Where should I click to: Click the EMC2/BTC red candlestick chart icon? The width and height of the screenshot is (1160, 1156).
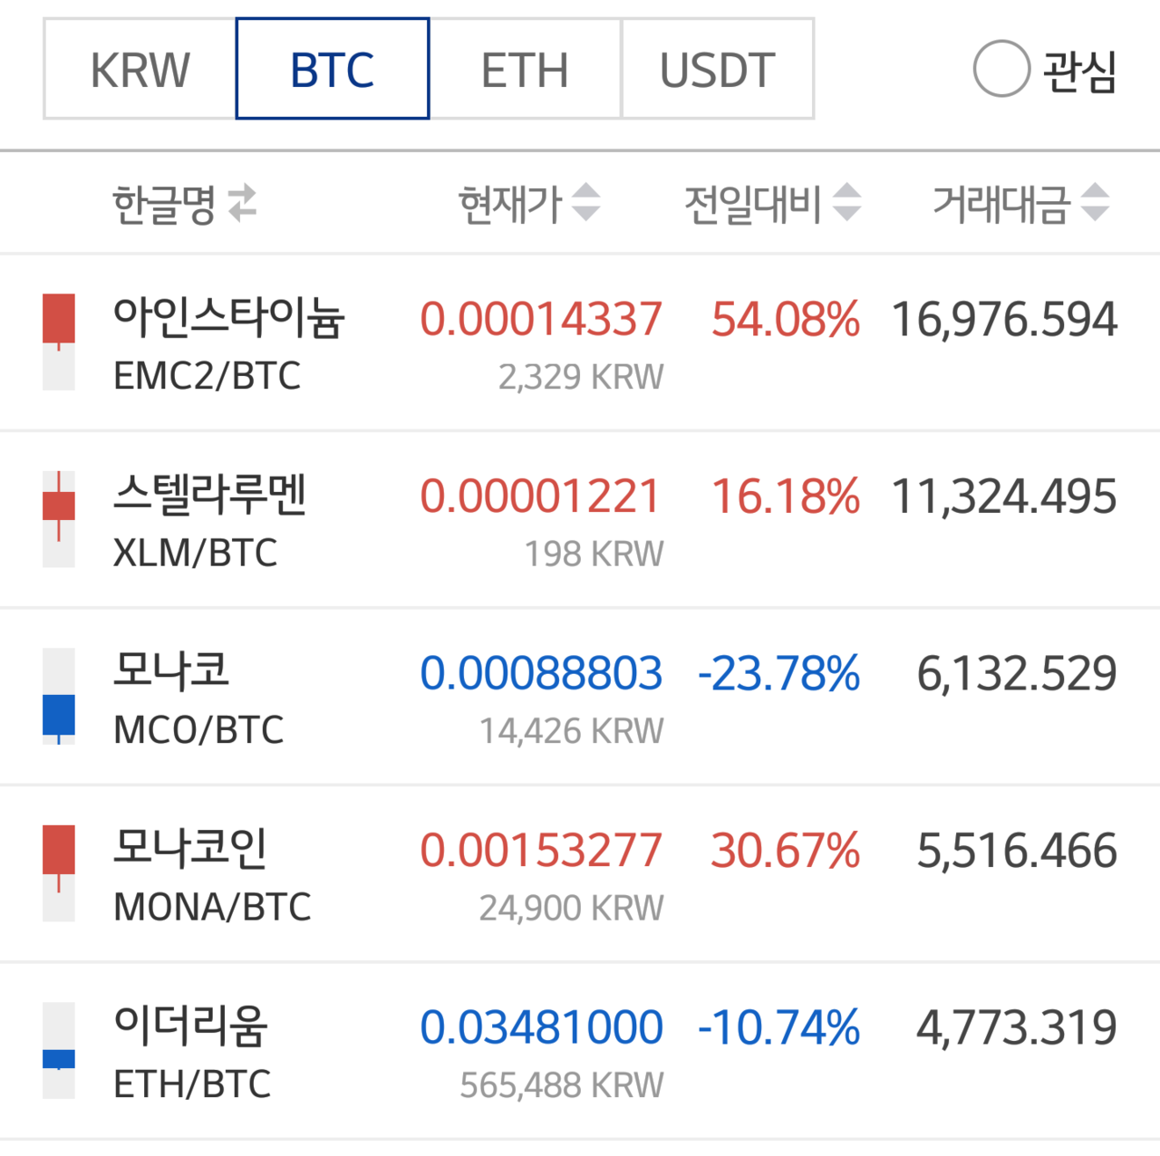click(x=58, y=340)
